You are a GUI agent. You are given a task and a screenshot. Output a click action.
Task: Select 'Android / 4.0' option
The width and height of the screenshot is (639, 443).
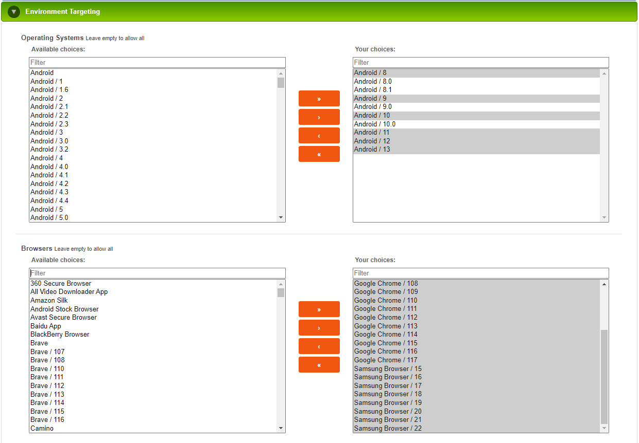(153, 167)
